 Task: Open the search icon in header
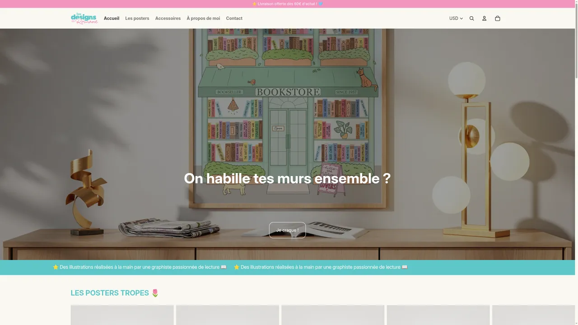(x=472, y=19)
